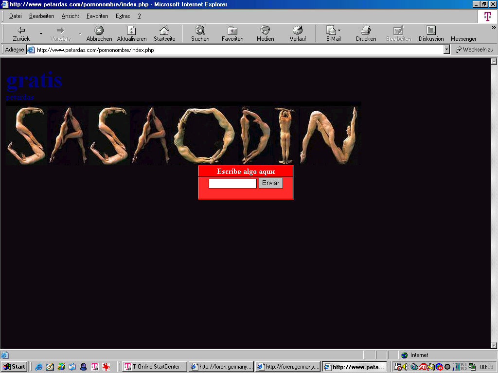Print the page with Drucken icon

tap(366, 31)
